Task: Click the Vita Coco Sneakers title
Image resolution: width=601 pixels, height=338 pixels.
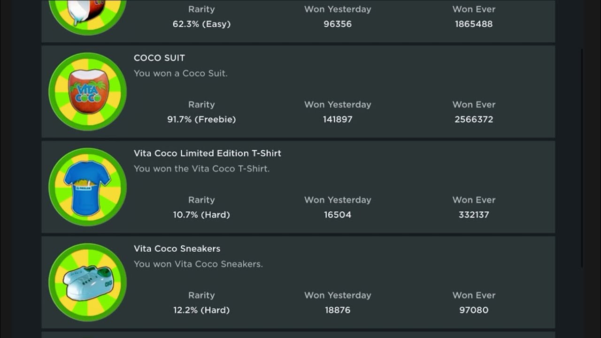Action: pyautogui.click(x=177, y=248)
